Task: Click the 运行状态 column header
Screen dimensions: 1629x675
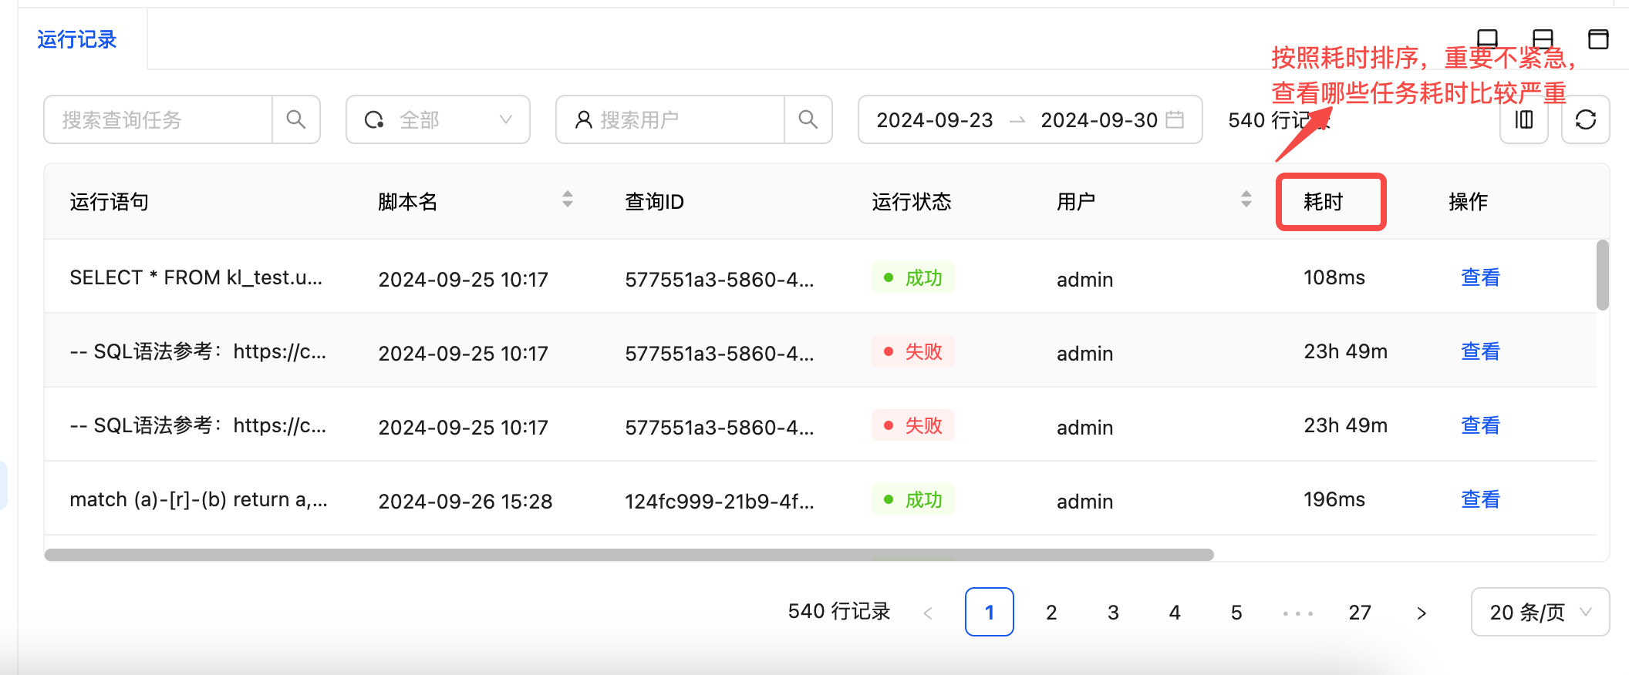Action: tap(912, 202)
